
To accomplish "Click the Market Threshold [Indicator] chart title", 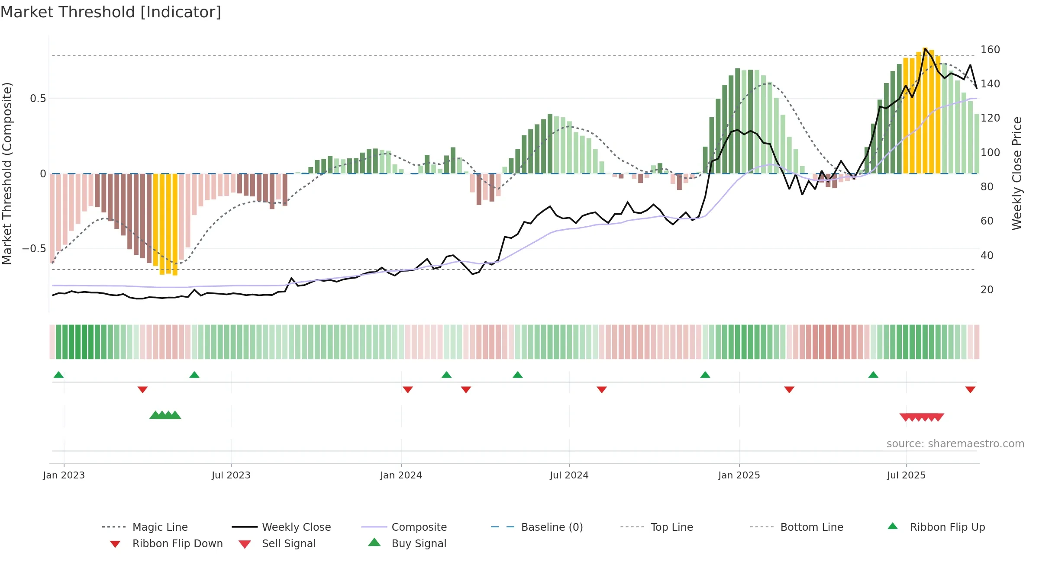I will (111, 12).
